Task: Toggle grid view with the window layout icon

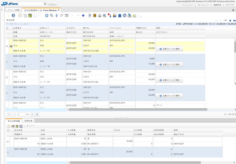Action: tap(66, 16)
